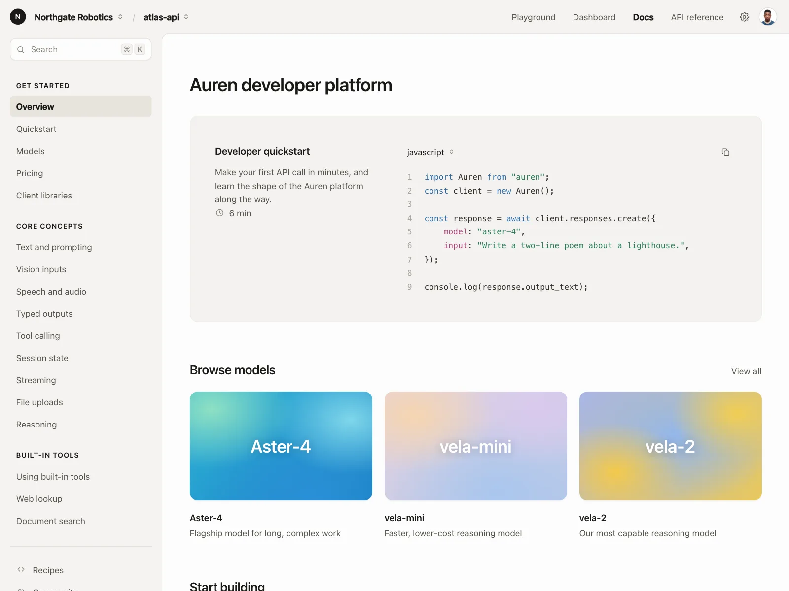
Task: Open the settings gear icon
Action: [745, 17]
